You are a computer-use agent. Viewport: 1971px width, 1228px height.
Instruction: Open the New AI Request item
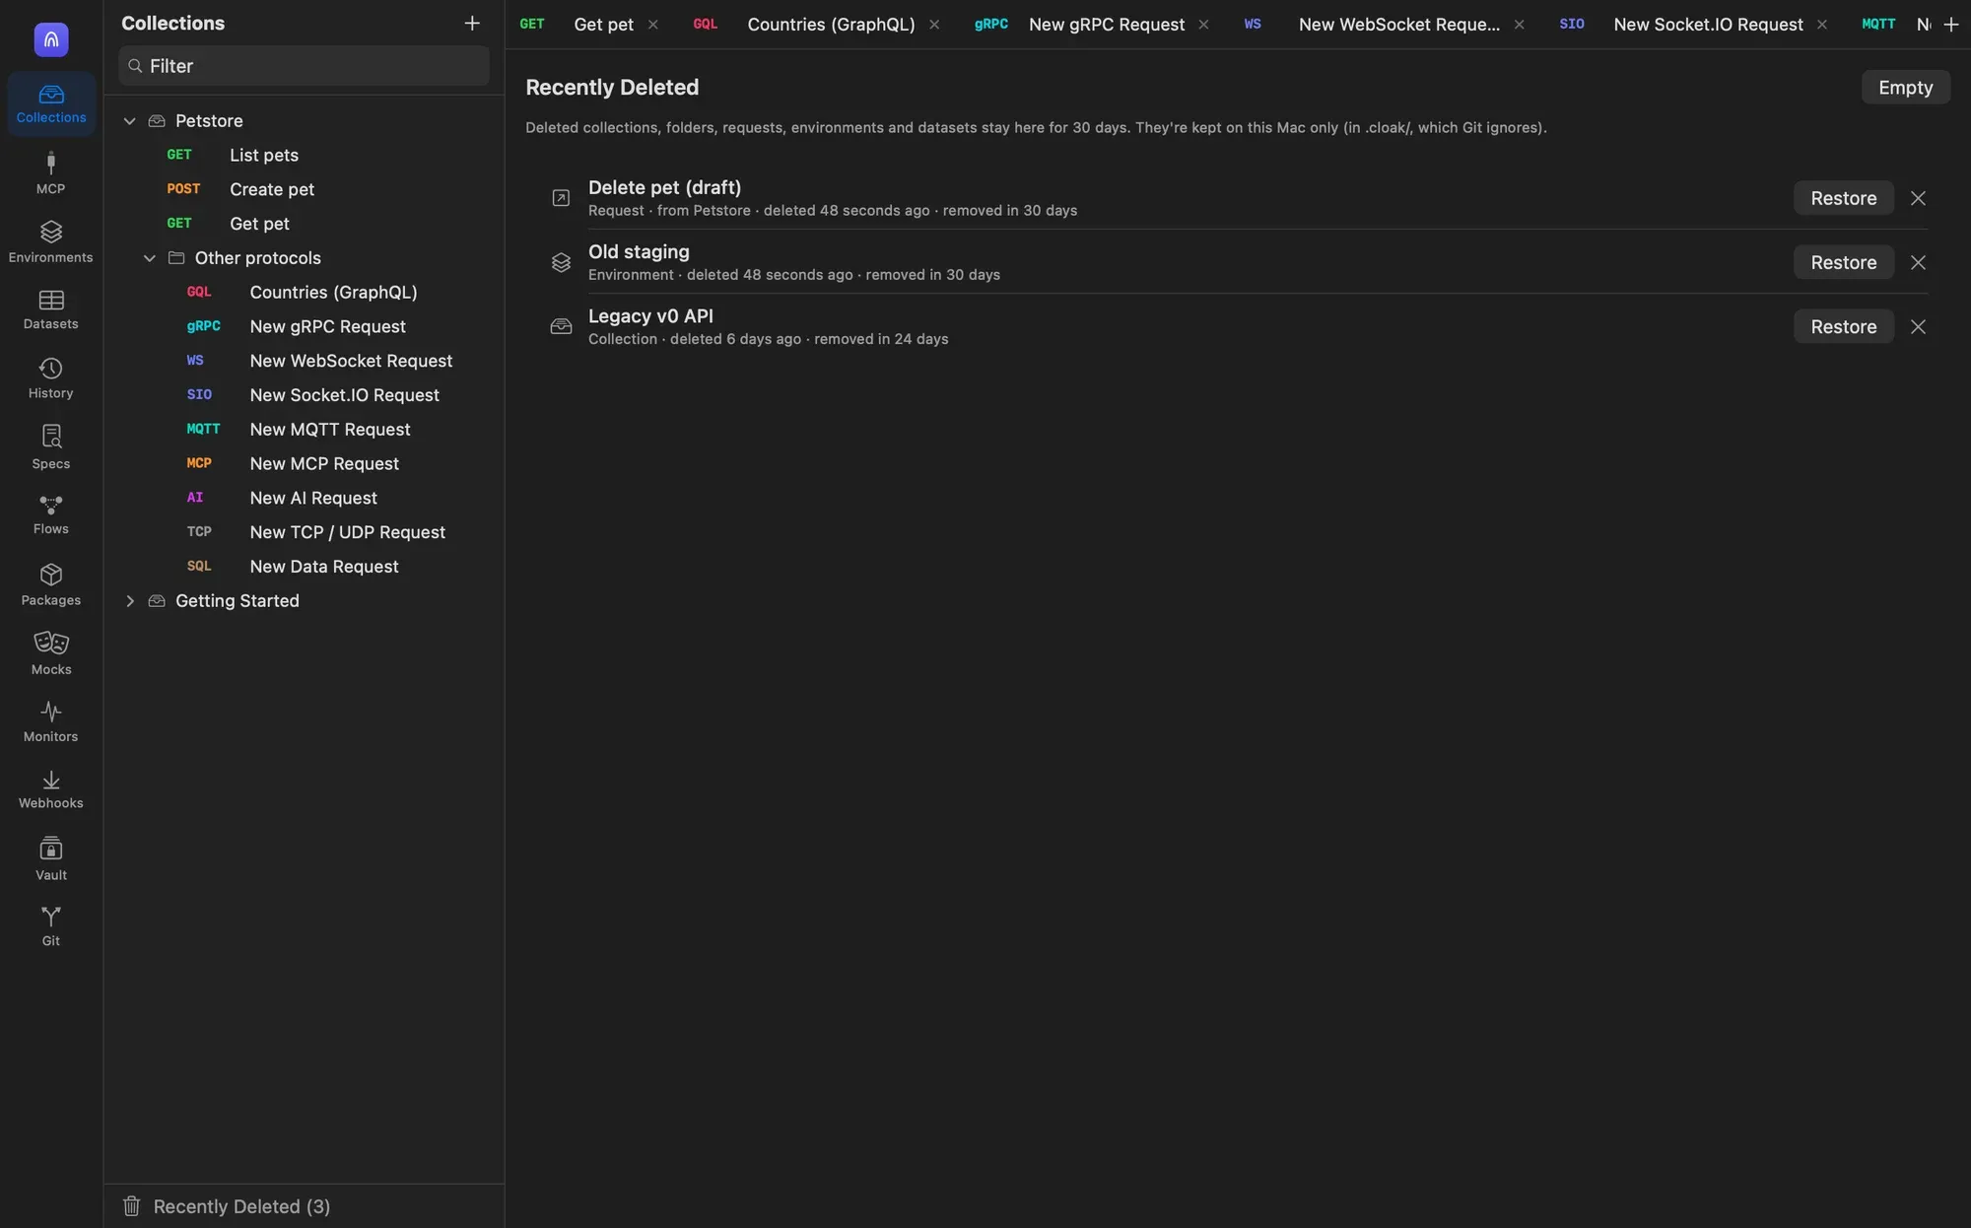click(304, 498)
